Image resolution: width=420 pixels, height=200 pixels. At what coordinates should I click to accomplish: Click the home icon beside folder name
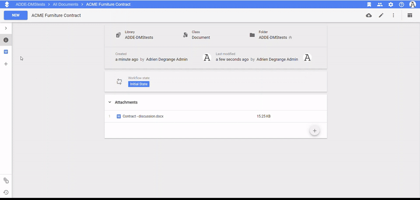[290, 38]
